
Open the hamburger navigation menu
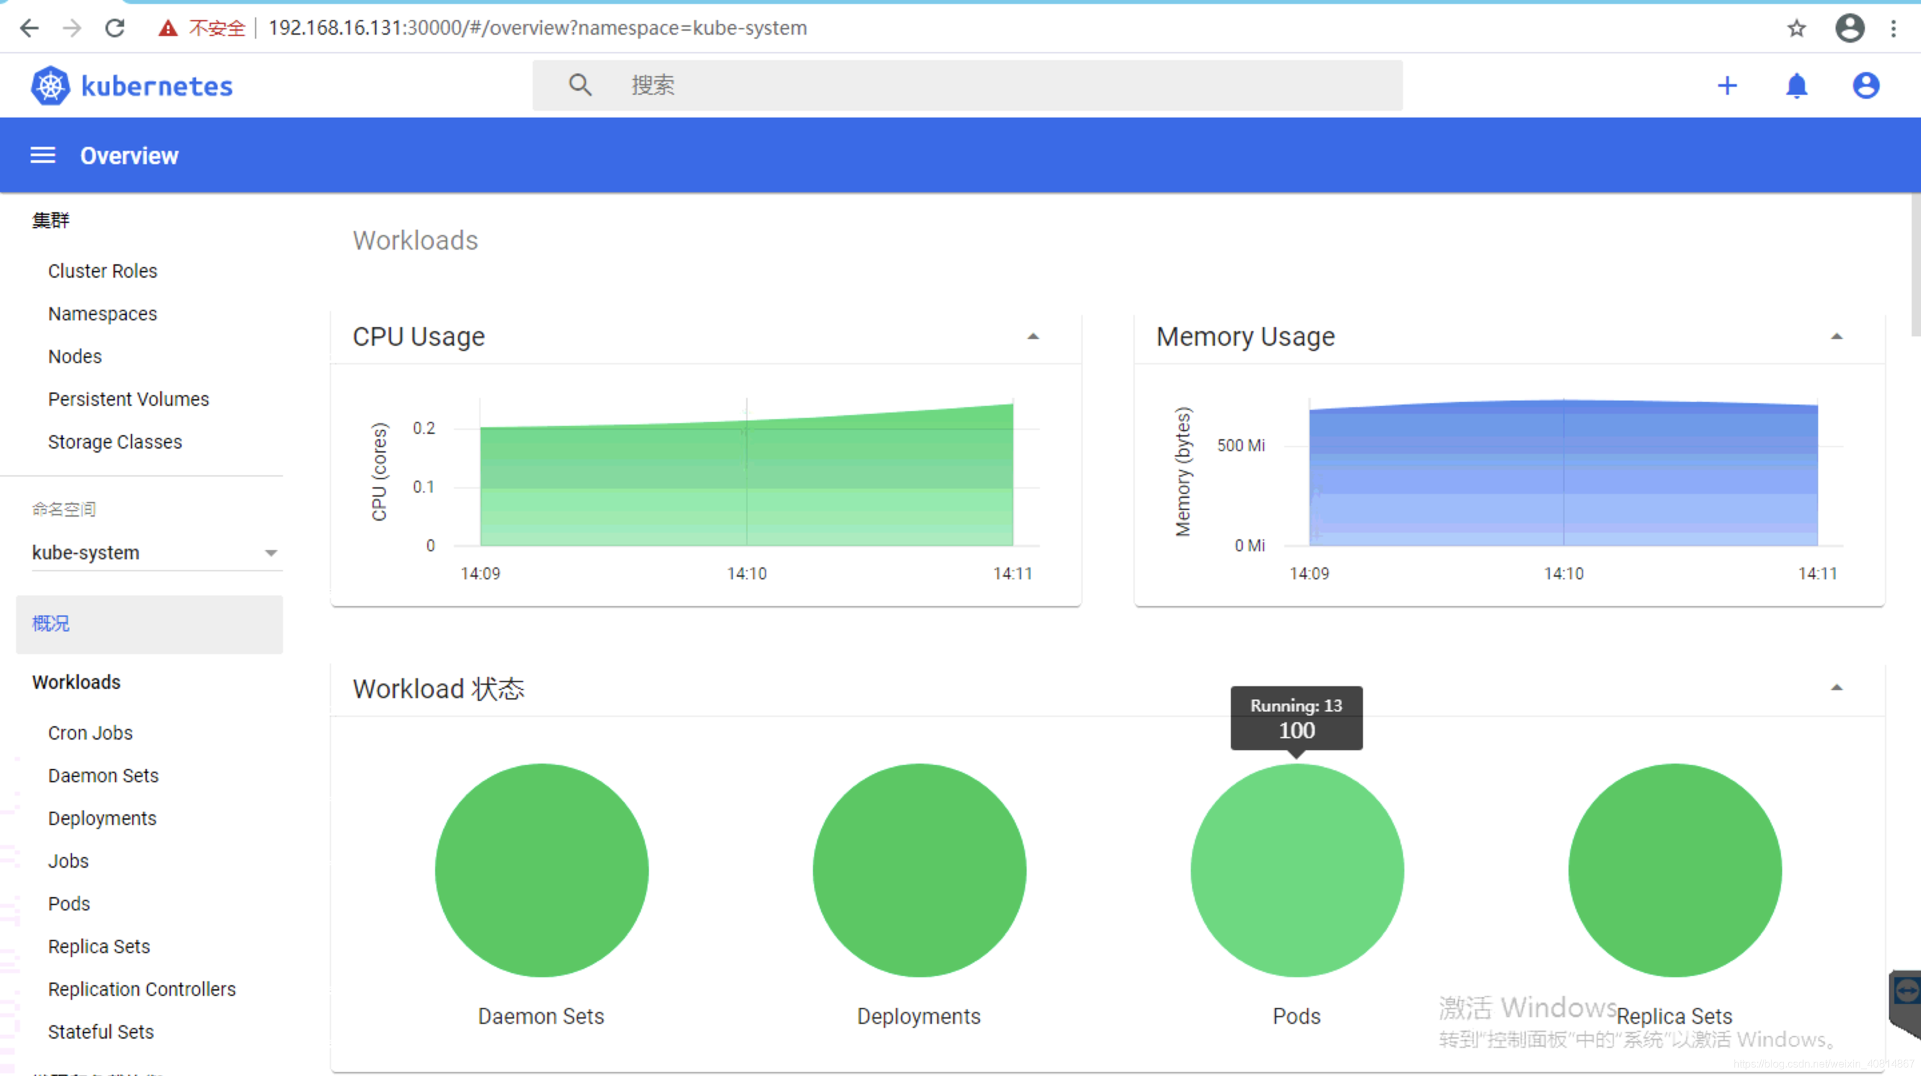point(43,155)
